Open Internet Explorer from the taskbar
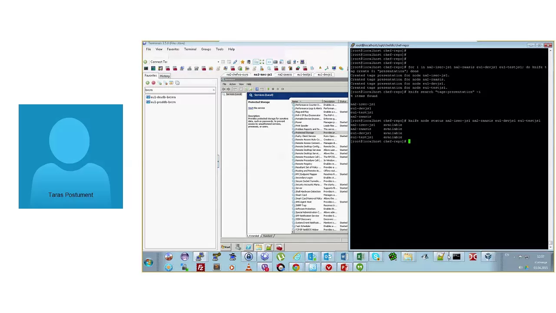 (x=297, y=257)
